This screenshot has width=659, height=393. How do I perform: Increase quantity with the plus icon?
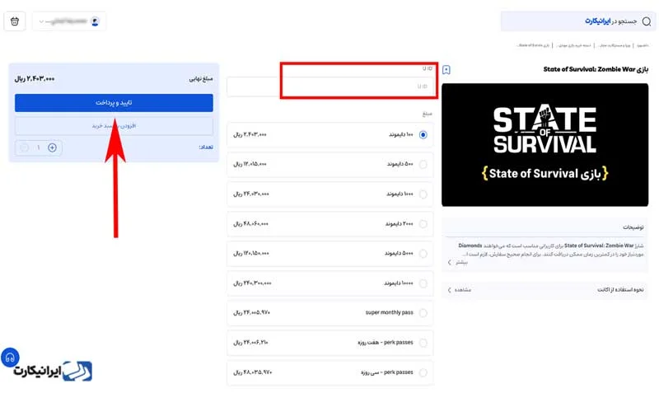point(52,147)
